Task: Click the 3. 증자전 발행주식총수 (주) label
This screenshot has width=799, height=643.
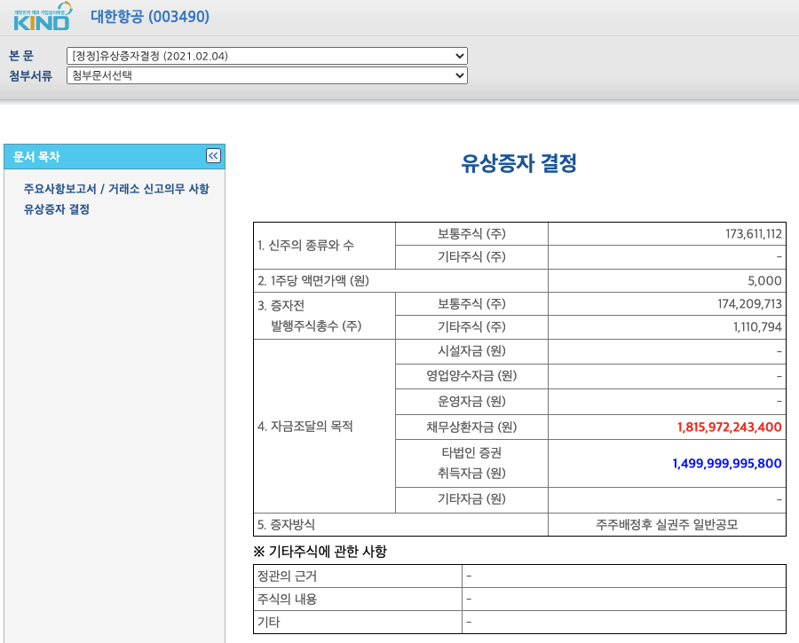Action: click(309, 316)
